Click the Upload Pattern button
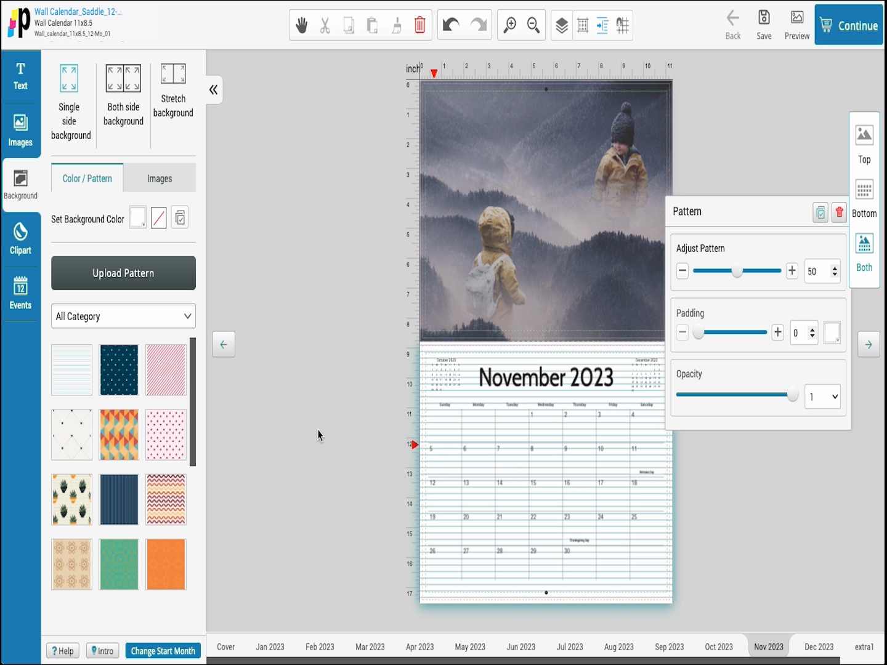Image resolution: width=887 pixels, height=665 pixels. point(123,273)
